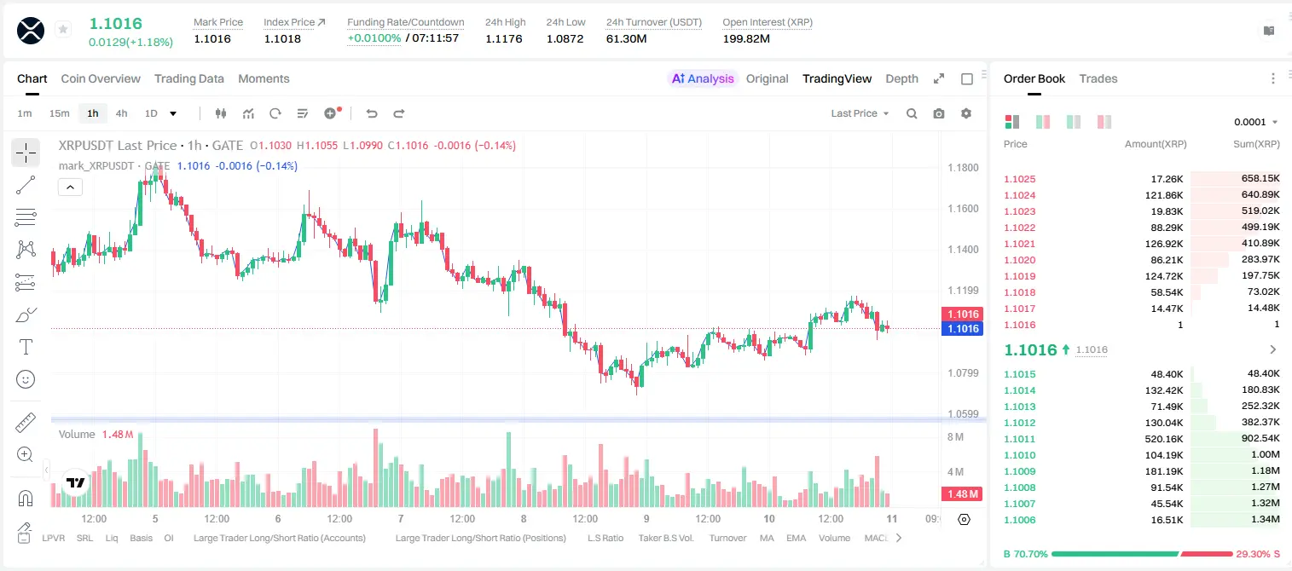The image size is (1292, 571).
Task: Take a chart snapshot with the camera icon
Action: (x=939, y=113)
